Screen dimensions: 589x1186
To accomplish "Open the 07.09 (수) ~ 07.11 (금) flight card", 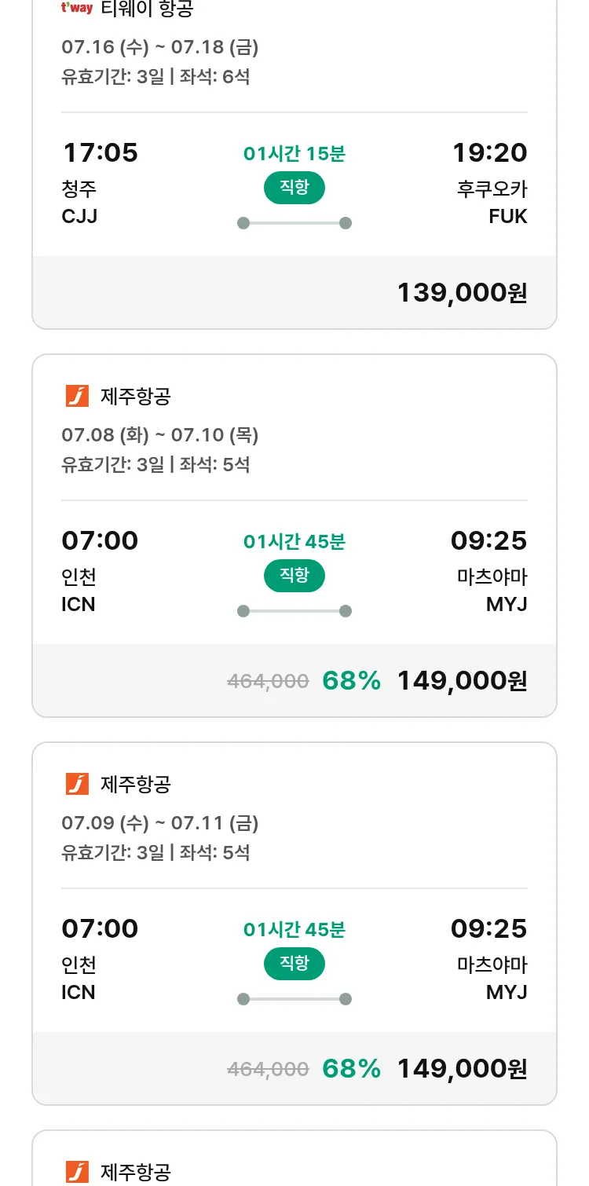I will pos(294,924).
